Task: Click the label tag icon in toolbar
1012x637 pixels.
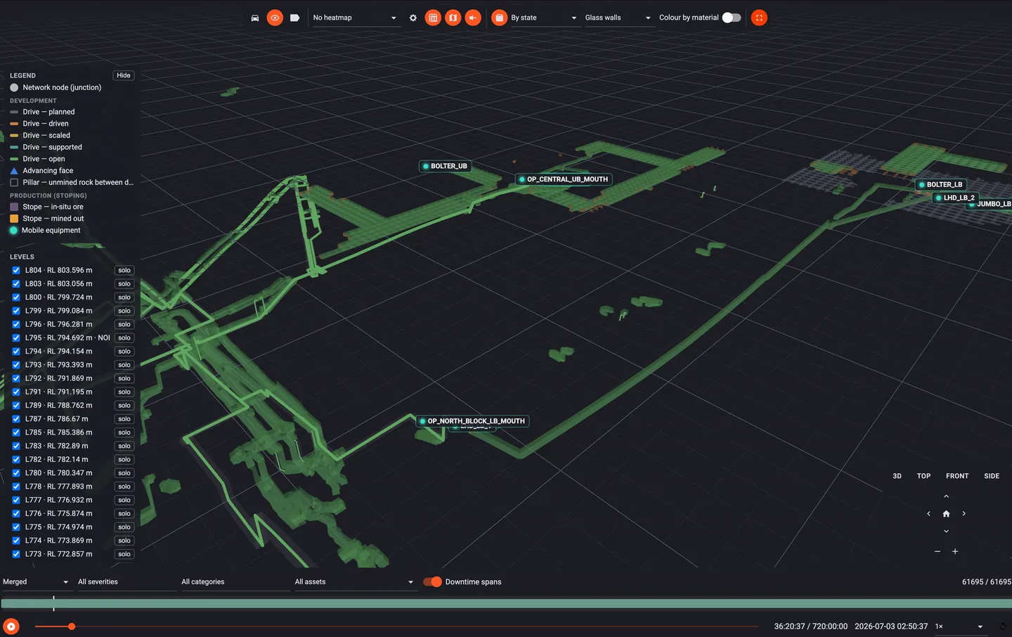Action: tap(294, 18)
